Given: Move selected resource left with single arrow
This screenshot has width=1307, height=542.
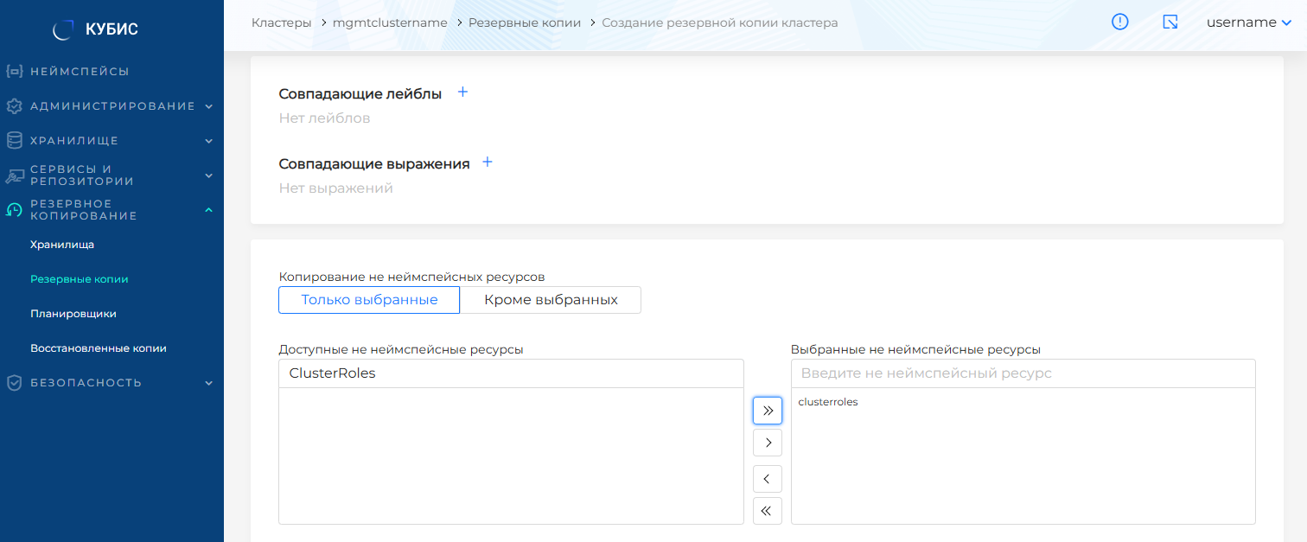Looking at the screenshot, I should (767, 479).
